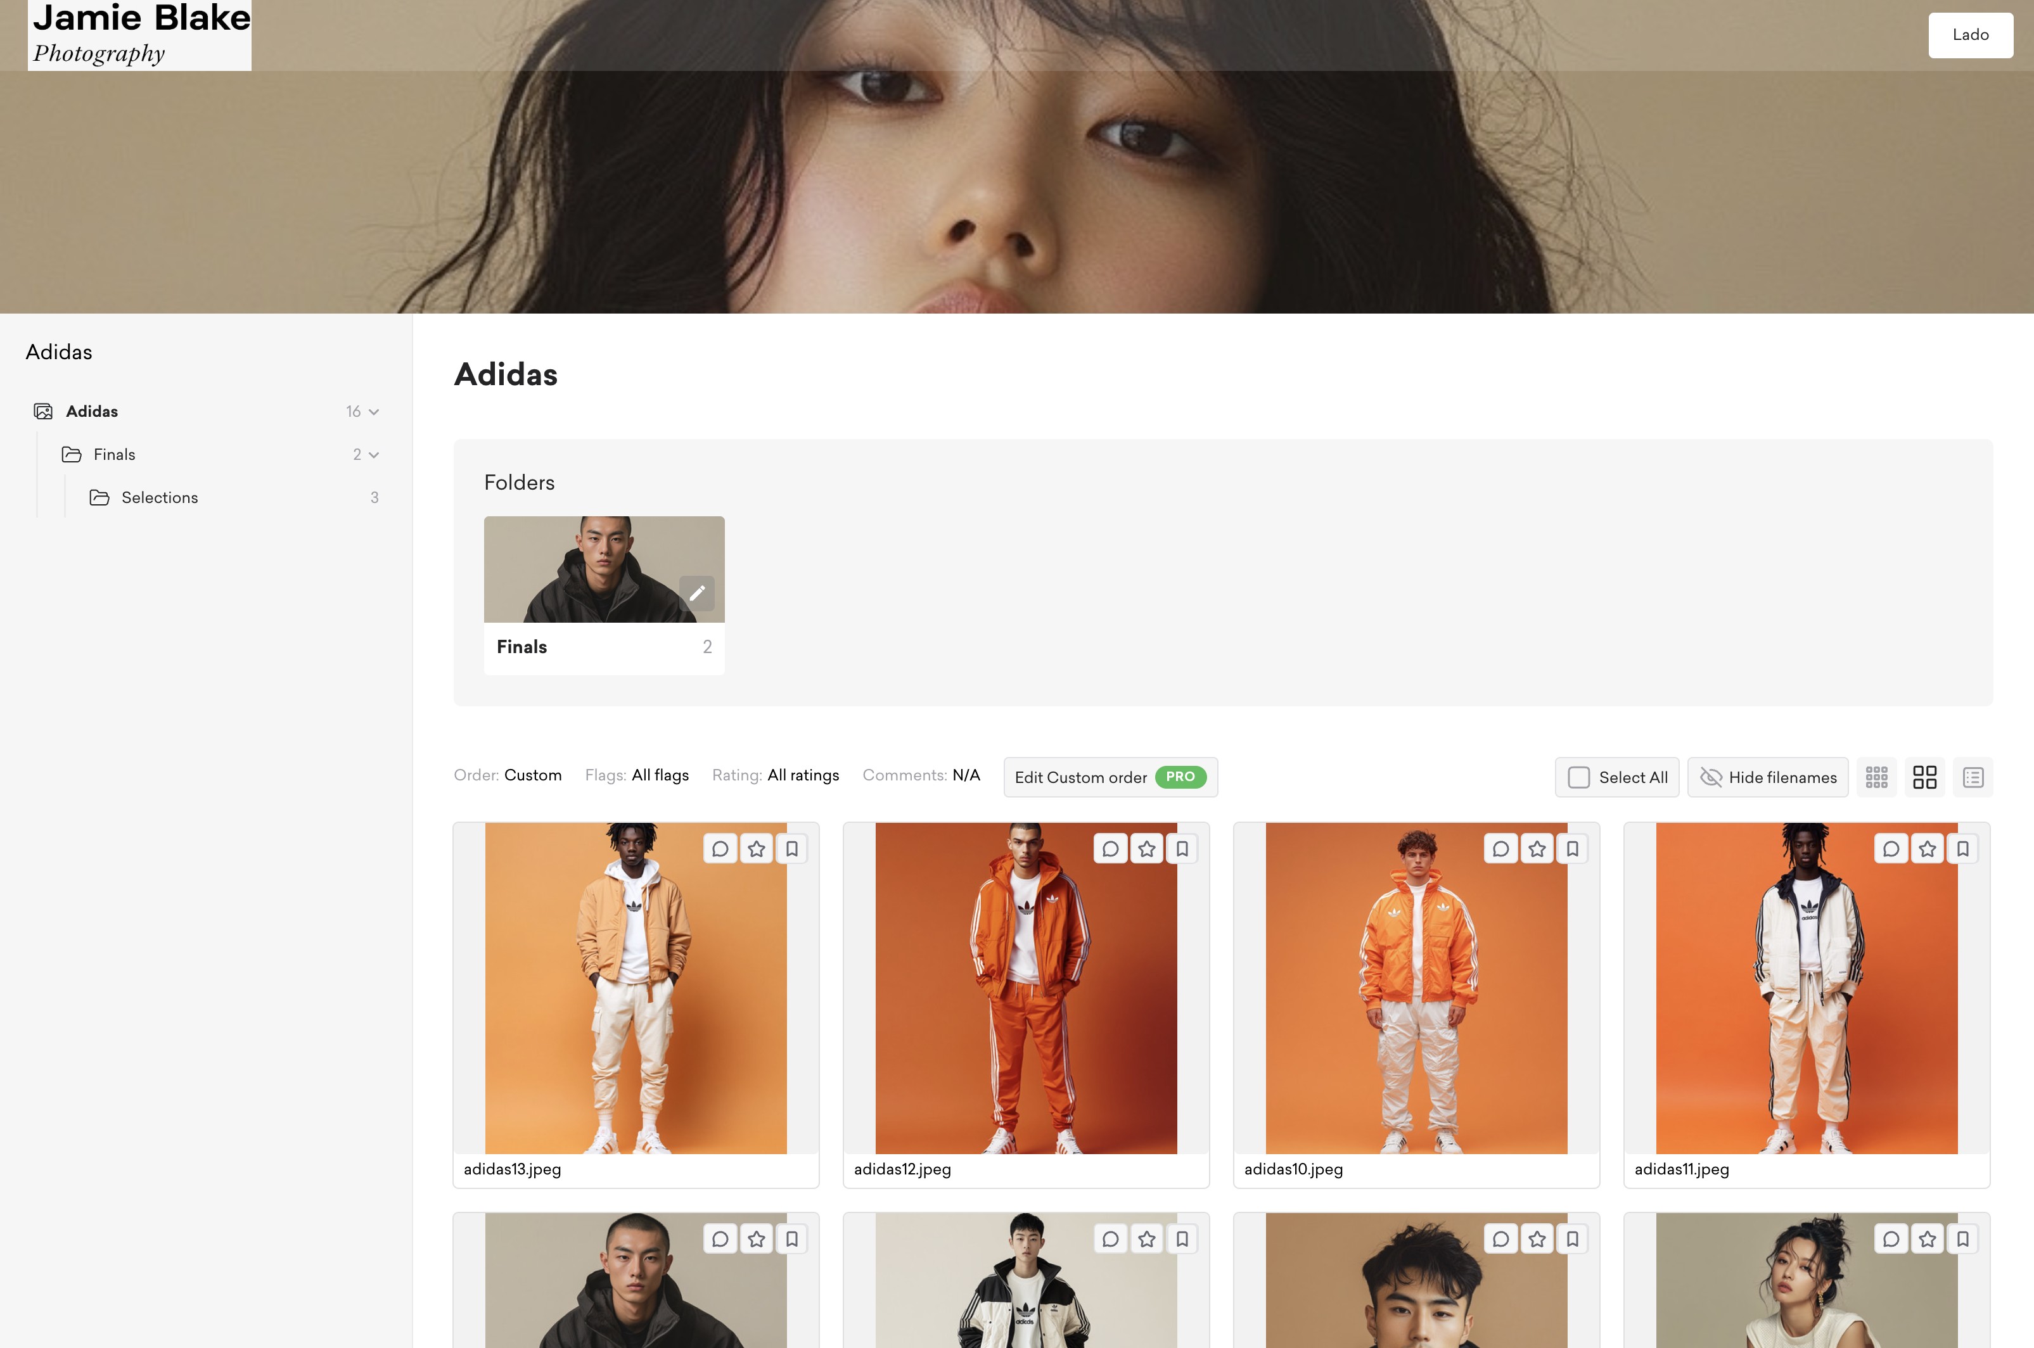Click the adidas13.jpeg filename
The image size is (2034, 1348).
(x=513, y=1169)
